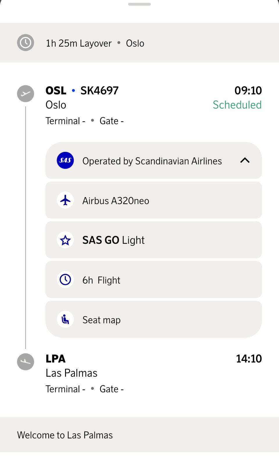Tap the 6h Flight duration row
Viewport: 279px width, 463px height.
(x=154, y=279)
